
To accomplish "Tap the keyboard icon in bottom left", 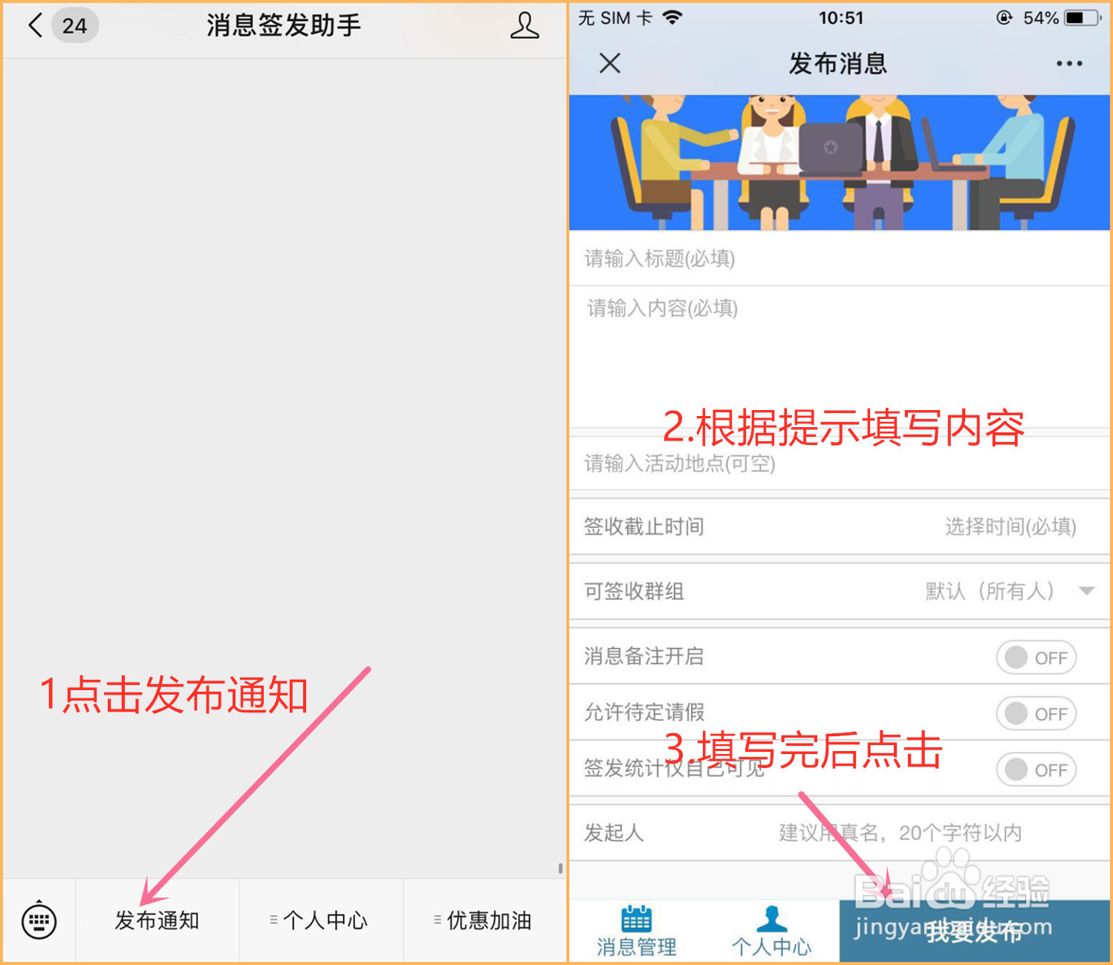I will (x=37, y=921).
